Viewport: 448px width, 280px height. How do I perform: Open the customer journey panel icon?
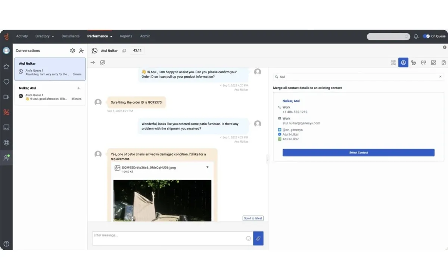pos(413,63)
